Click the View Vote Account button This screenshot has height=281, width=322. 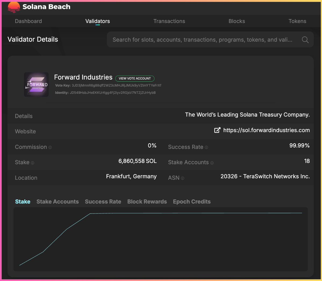[x=135, y=78]
